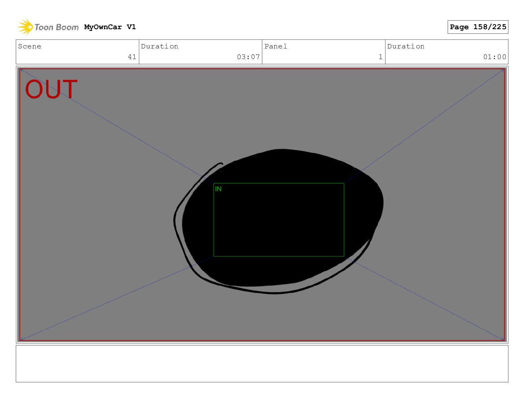Click the Page 158/225 indicator box
The width and height of the screenshot is (525, 406).
(x=478, y=27)
